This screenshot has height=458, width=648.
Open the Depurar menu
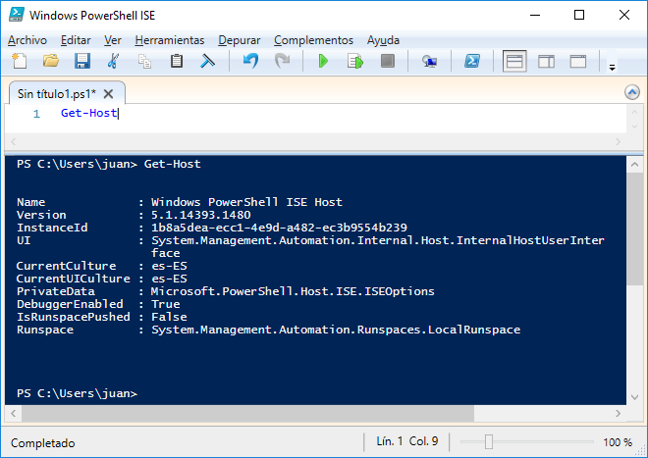click(x=240, y=40)
